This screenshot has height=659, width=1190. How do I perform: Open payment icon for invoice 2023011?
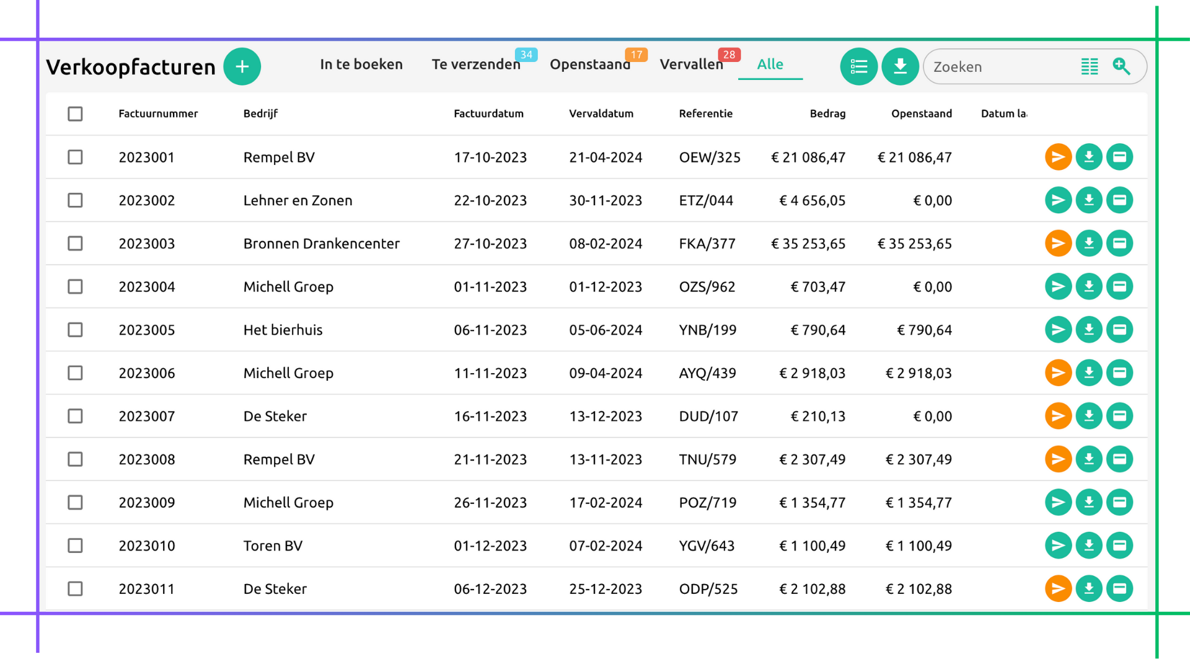coord(1119,588)
